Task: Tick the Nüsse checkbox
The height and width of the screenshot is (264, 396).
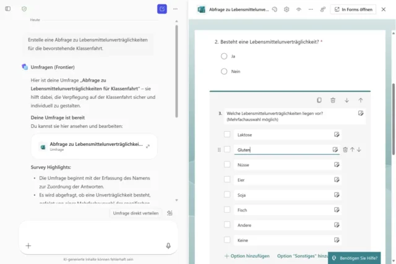Action: [227, 164]
